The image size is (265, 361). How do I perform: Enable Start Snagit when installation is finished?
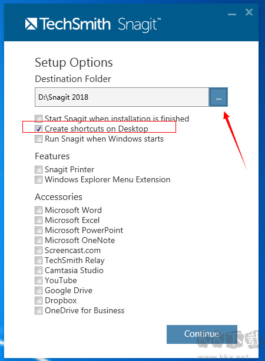pyautogui.click(x=39, y=119)
